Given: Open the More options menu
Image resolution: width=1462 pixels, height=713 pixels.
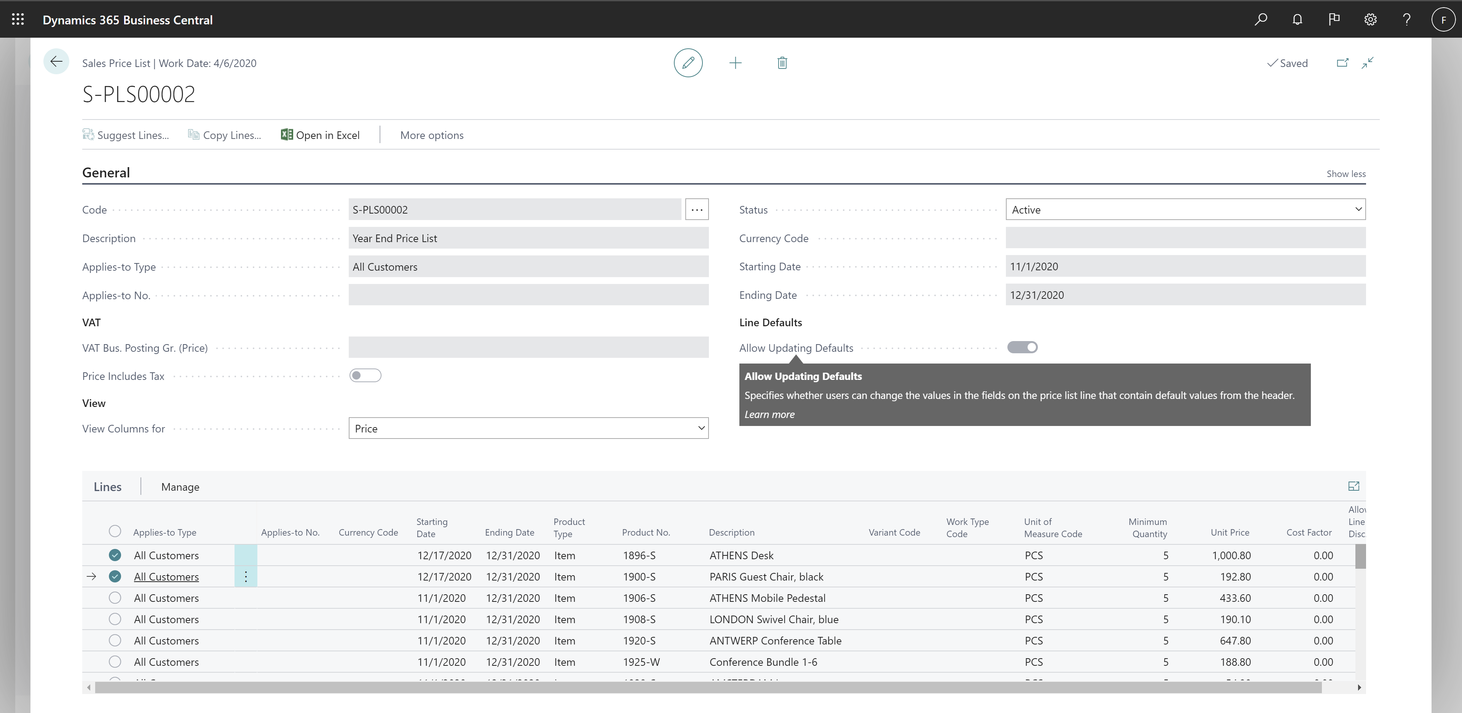Looking at the screenshot, I should (x=432, y=135).
